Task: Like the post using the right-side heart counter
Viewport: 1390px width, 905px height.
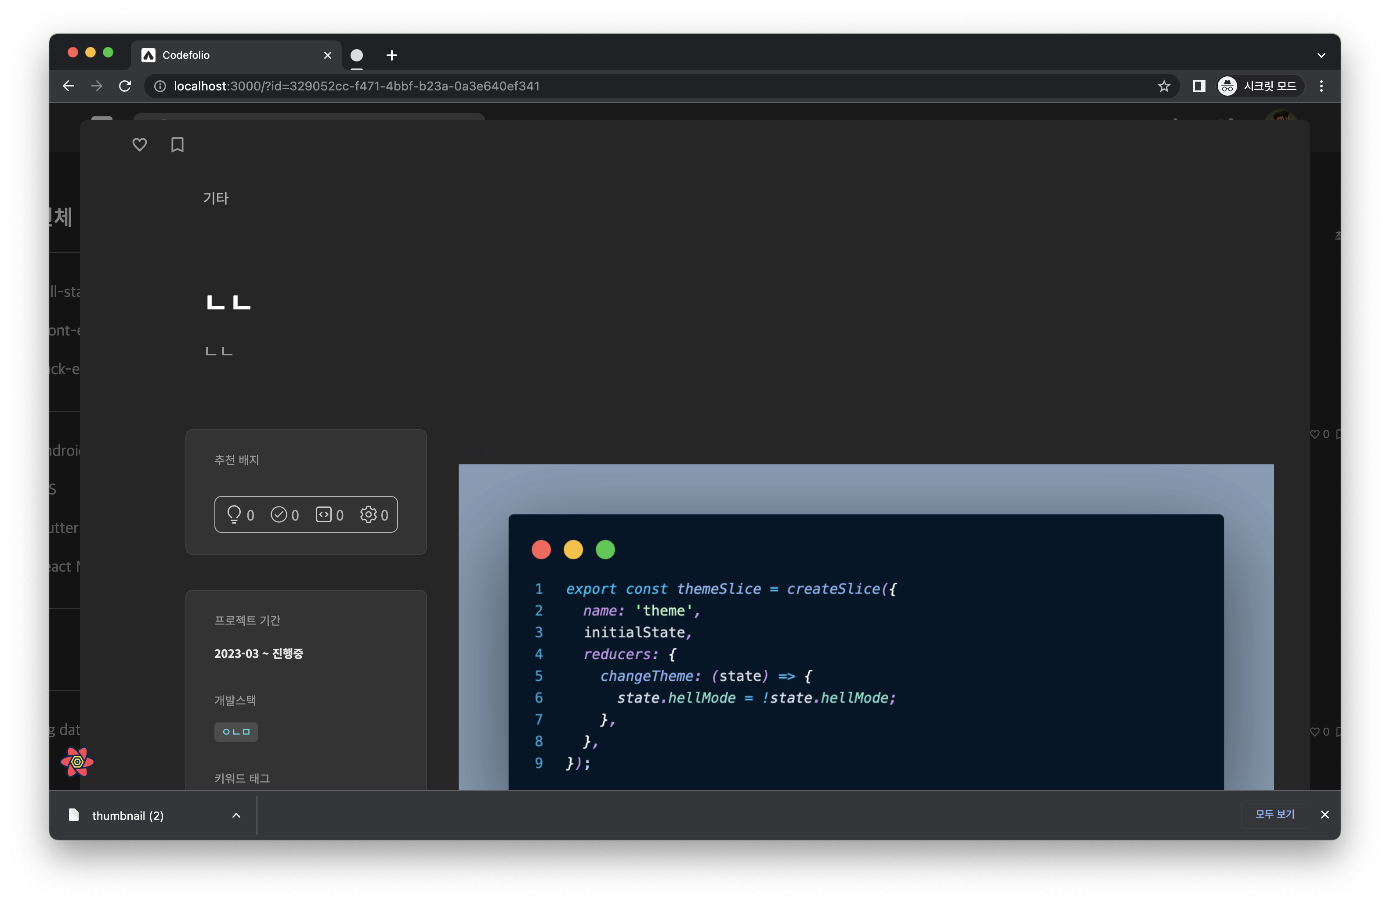Action: (1315, 434)
